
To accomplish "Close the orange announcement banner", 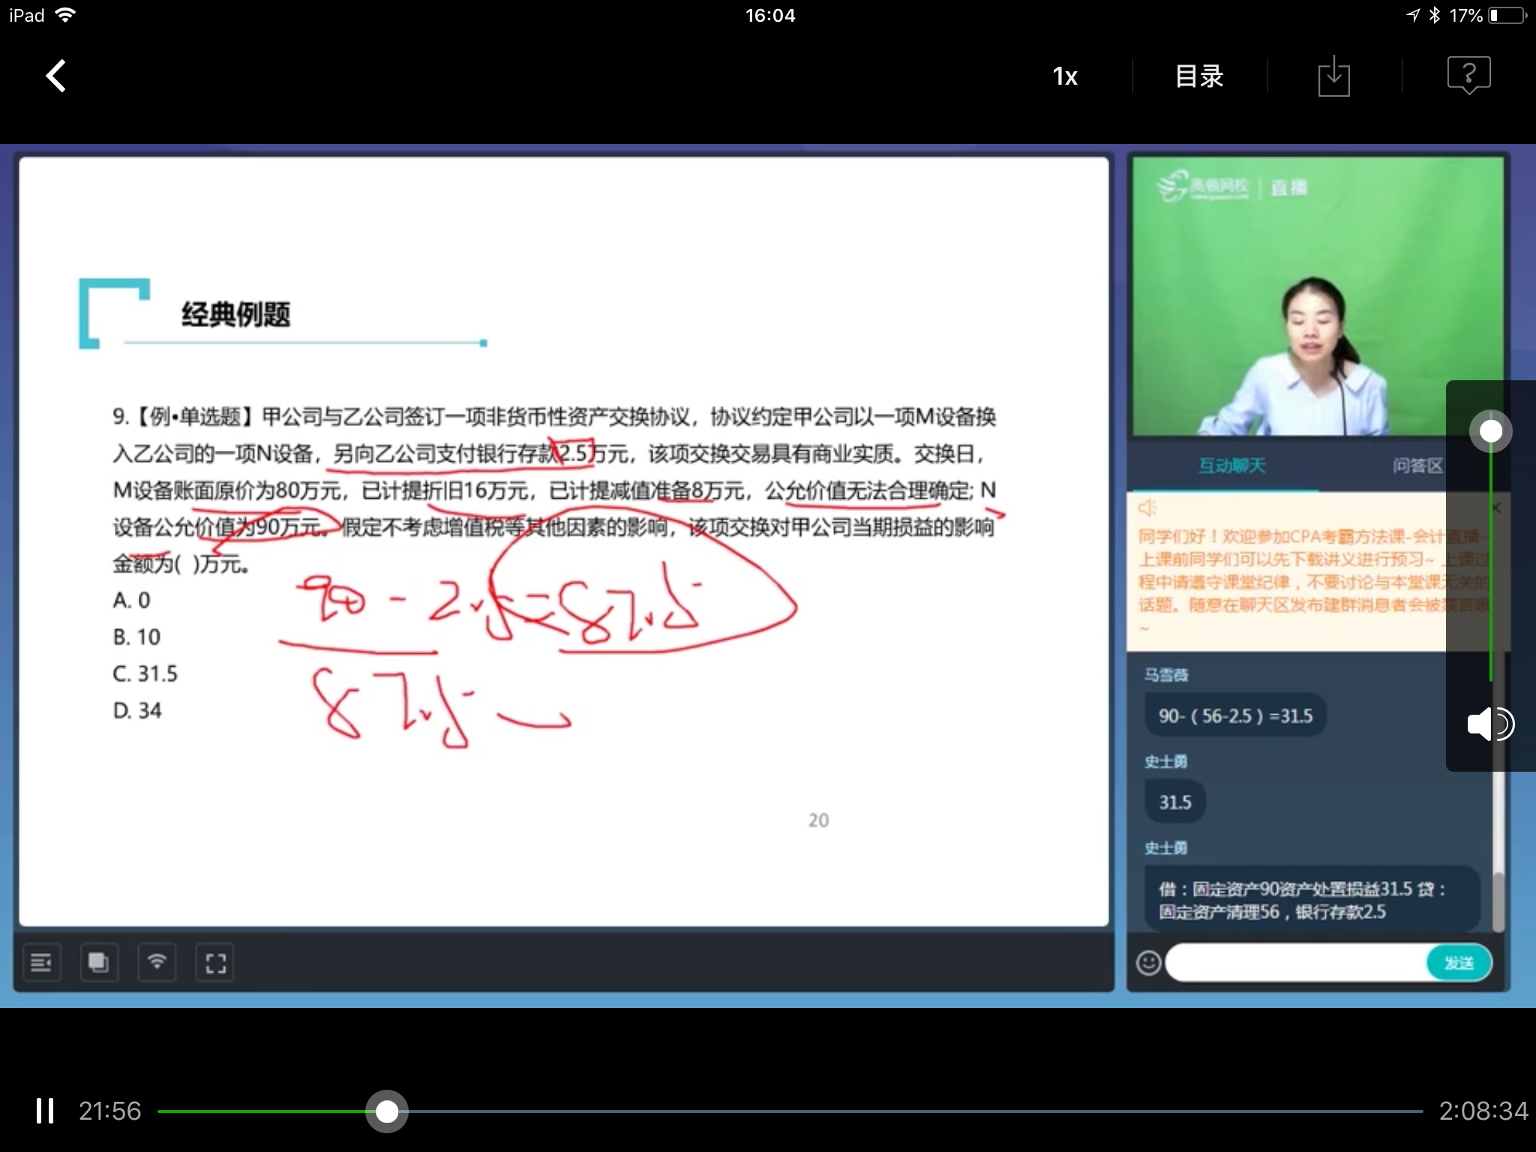I will point(1497,507).
